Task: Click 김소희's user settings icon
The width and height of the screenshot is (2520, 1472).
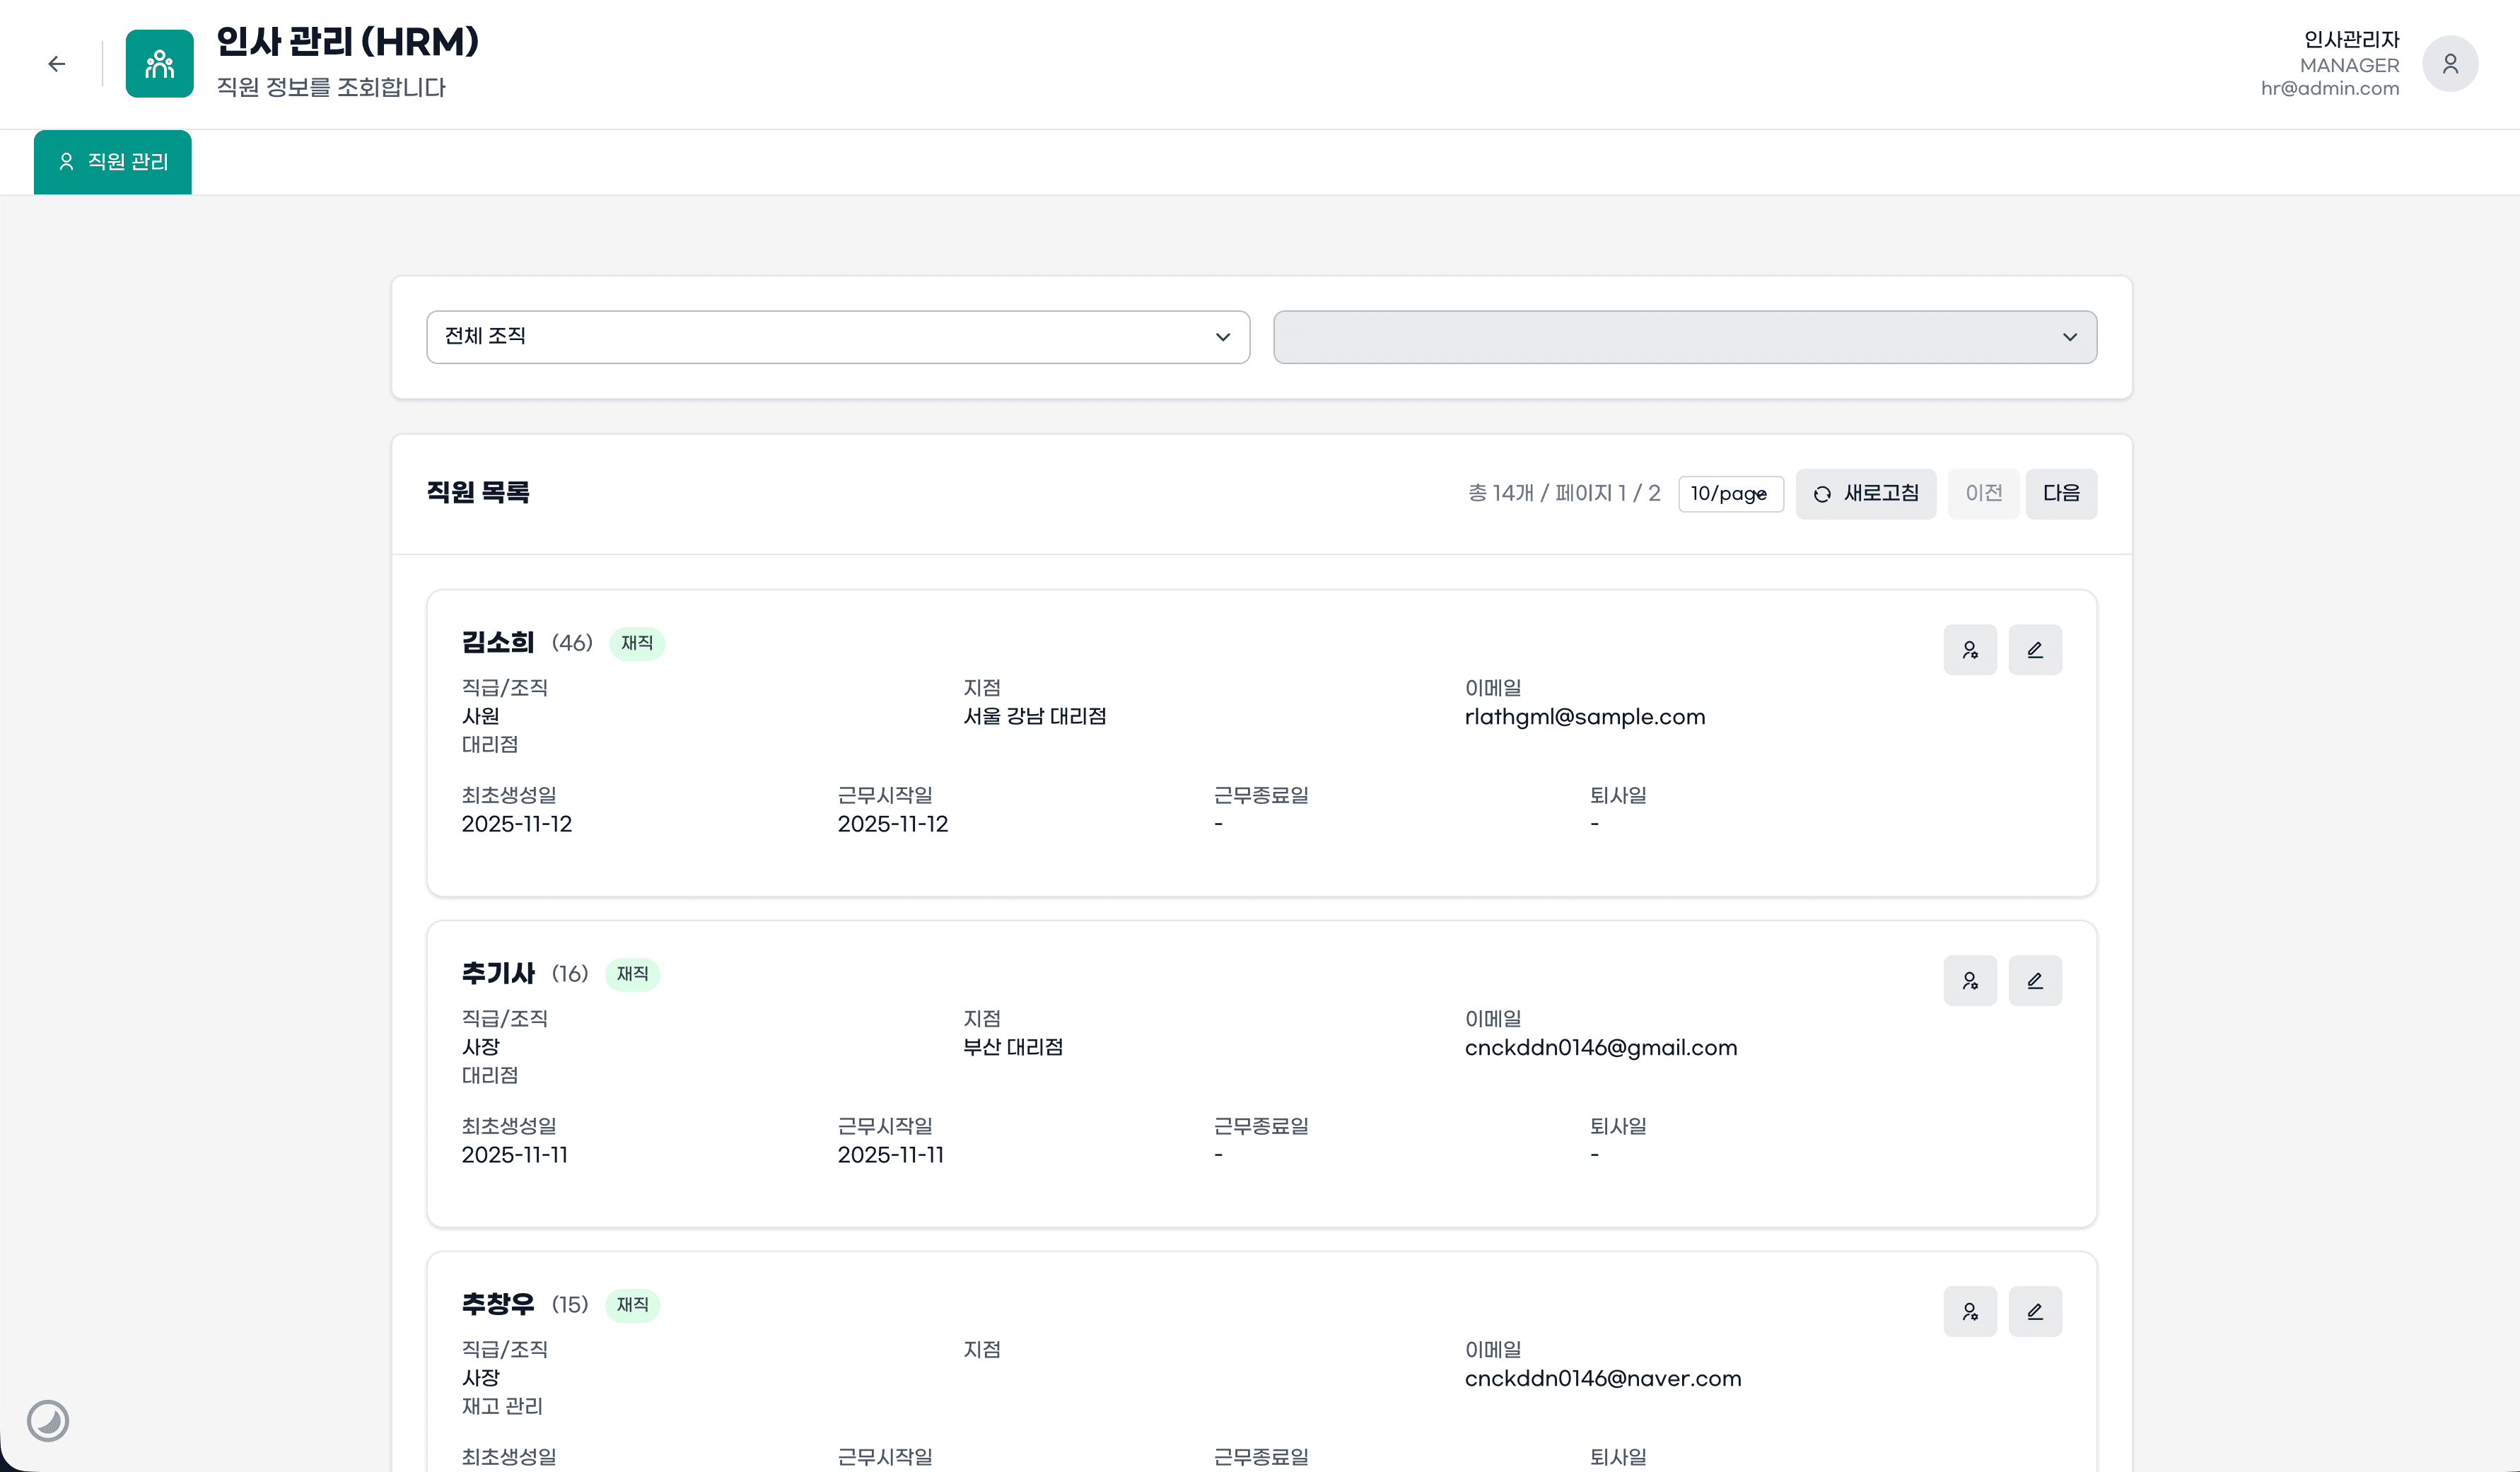Action: (1969, 650)
